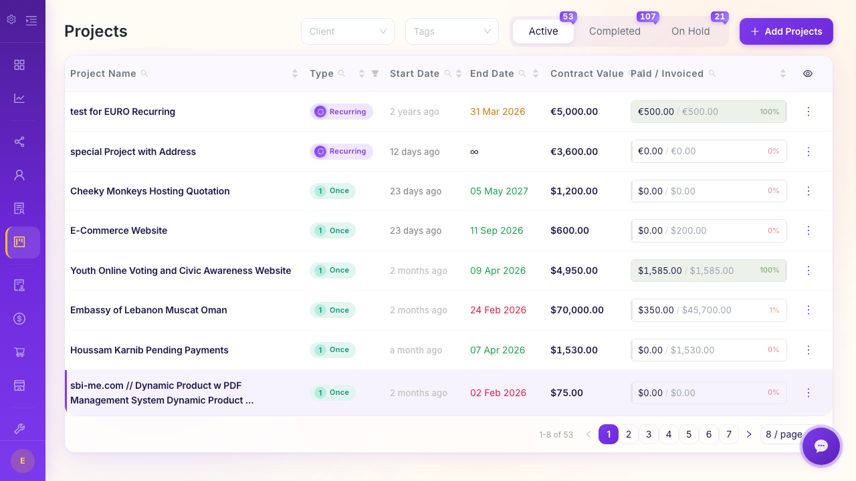Click the wrench tools icon in sidebar
The width and height of the screenshot is (856, 481).
(x=19, y=428)
